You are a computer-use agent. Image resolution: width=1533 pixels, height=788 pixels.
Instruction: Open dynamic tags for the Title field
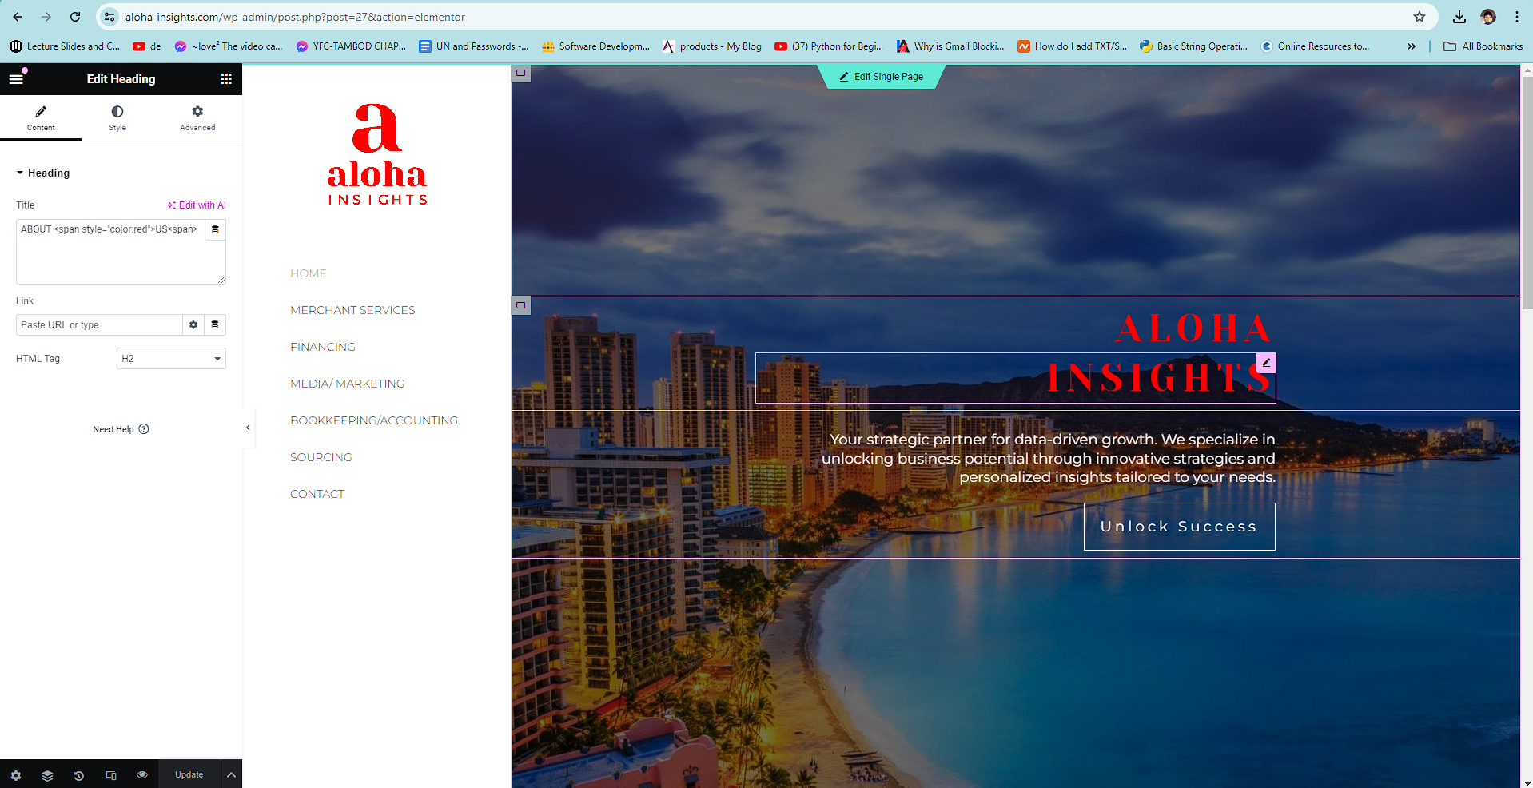[x=215, y=229]
